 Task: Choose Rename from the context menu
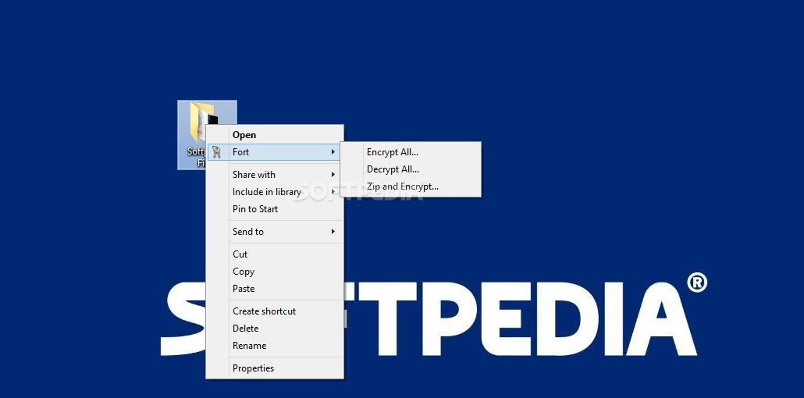(x=274, y=346)
